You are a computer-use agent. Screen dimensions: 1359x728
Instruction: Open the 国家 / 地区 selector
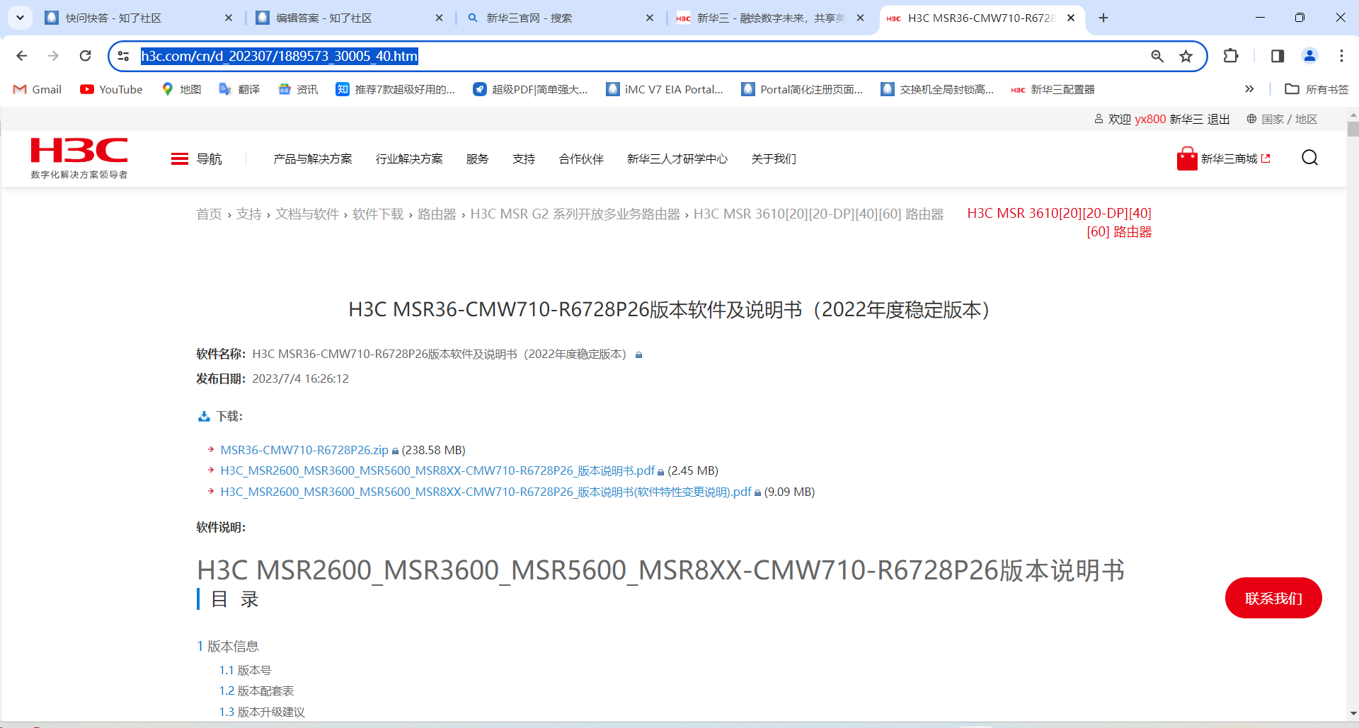click(1282, 119)
